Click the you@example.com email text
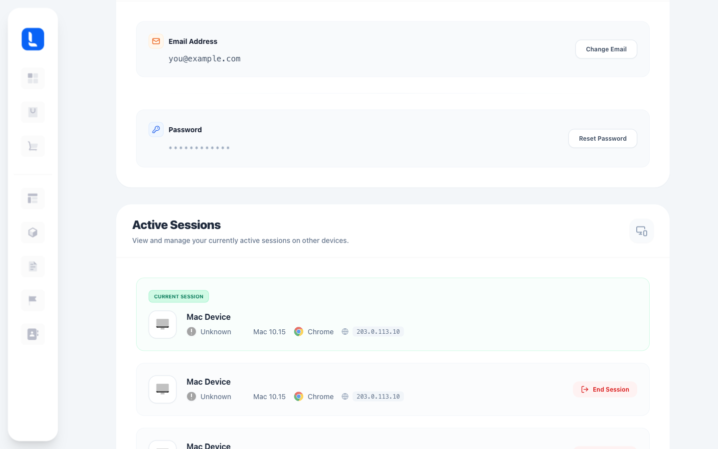 [x=204, y=59]
